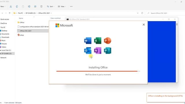185x104 pixels.
Task: Expand chevron after Office LTSC 2021 breadcrumb
Action: [x=51, y=13]
